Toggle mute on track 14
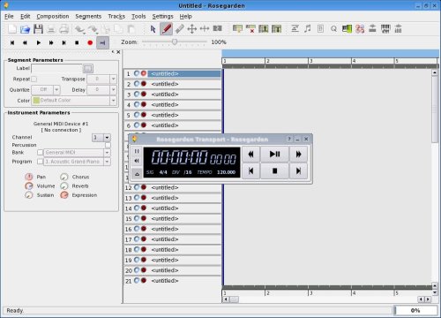 coord(137,208)
